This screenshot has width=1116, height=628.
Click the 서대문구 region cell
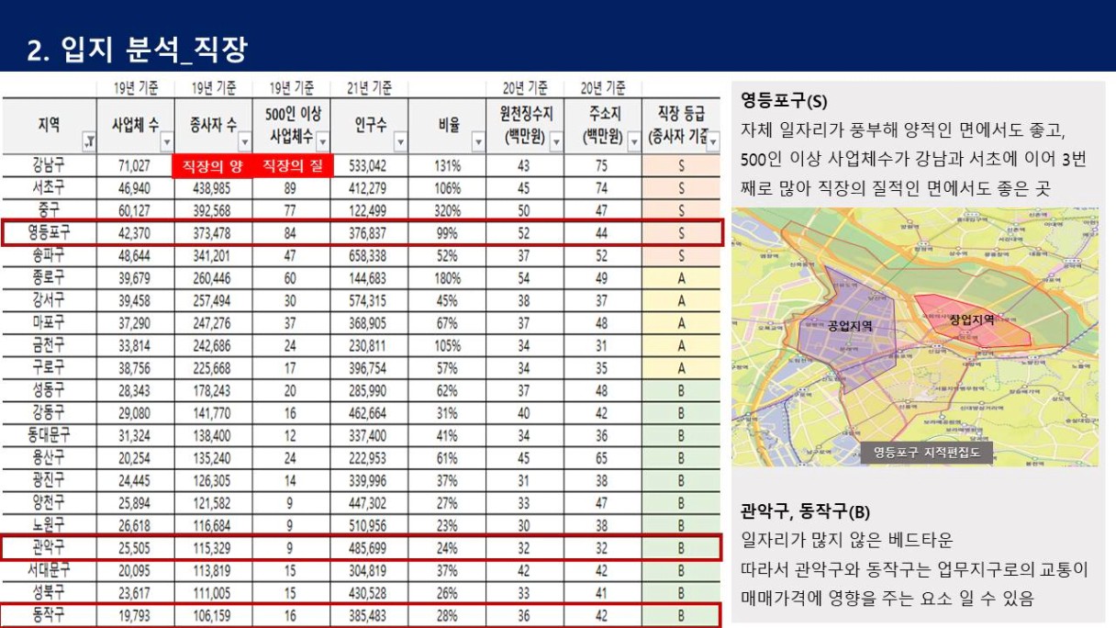click(48, 570)
